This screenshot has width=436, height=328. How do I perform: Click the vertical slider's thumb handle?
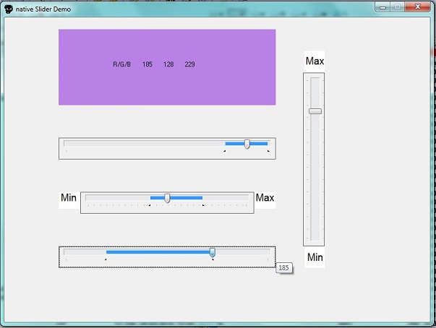[x=315, y=111]
